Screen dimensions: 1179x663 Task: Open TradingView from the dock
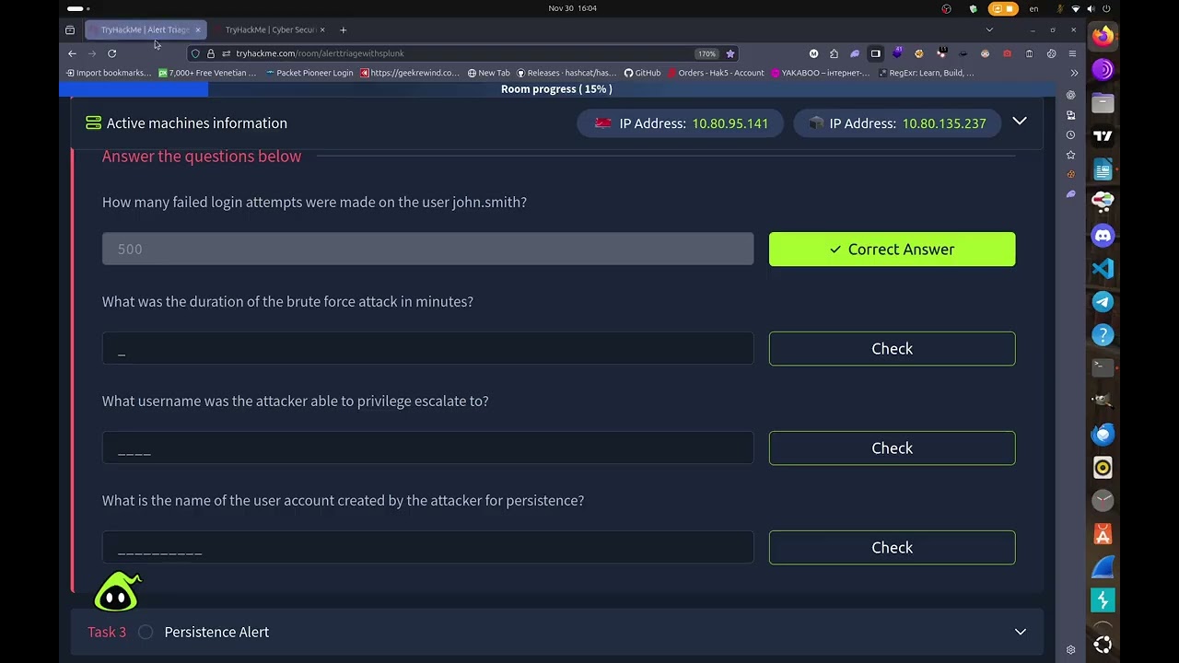(1103, 136)
